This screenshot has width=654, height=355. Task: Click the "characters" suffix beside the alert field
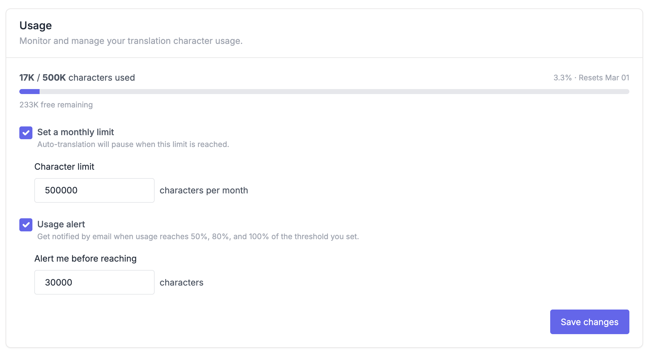[x=181, y=282]
